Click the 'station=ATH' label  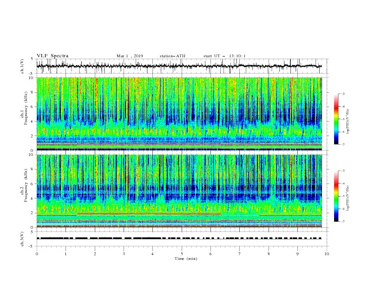tap(172, 56)
